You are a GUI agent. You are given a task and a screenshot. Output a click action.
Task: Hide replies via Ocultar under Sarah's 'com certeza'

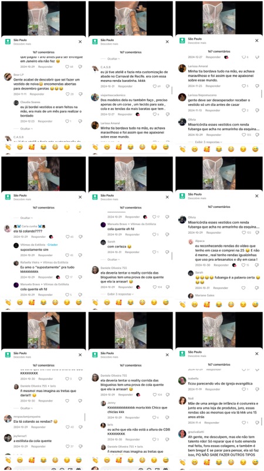point(114,260)
